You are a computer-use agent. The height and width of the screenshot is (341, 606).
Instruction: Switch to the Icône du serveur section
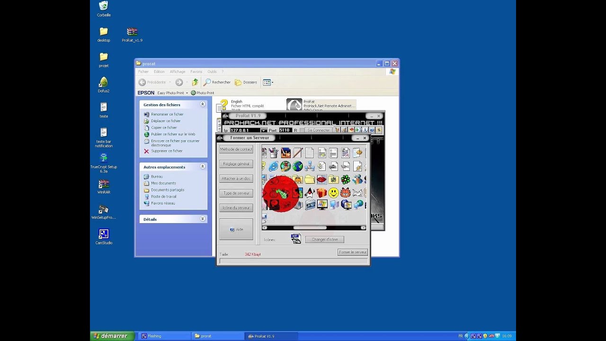pyautogui.click(x=236, y=208)
